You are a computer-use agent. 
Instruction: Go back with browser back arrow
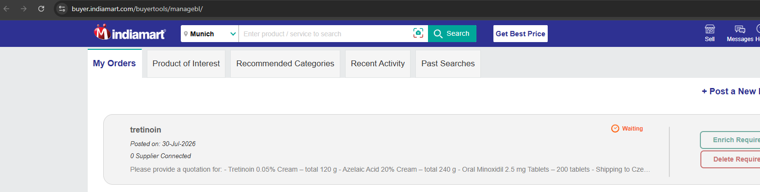coord(7,9)
